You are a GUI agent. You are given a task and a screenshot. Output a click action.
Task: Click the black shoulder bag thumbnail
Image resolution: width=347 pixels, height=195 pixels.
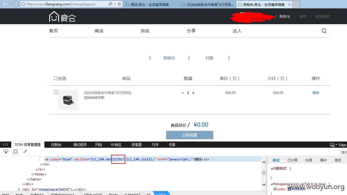[68, 100]
